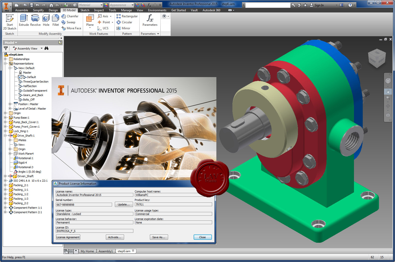The width and height of the screenshot is (395, 262).
Task: Click the Activate... button
Action: pyautogui.click(x=115, y=237)
